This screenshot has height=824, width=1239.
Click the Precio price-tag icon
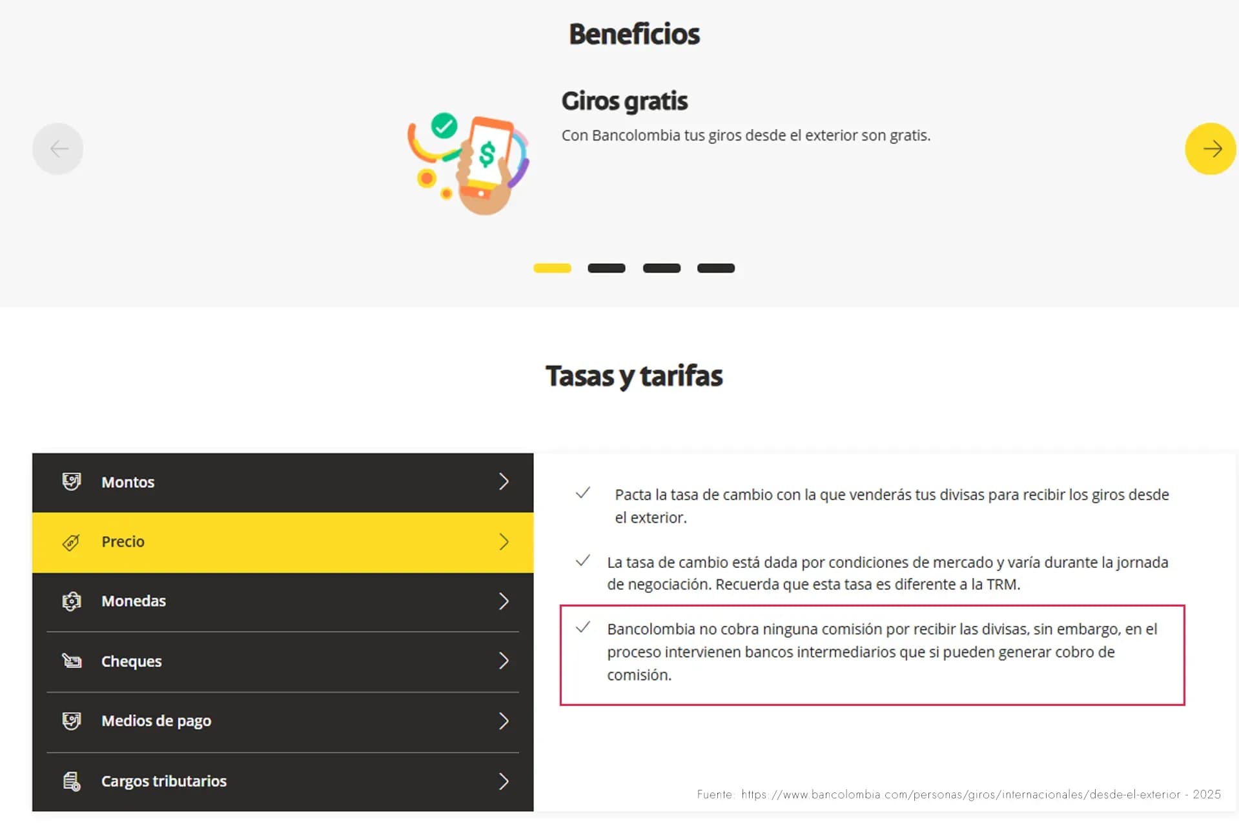coord(72,542)
